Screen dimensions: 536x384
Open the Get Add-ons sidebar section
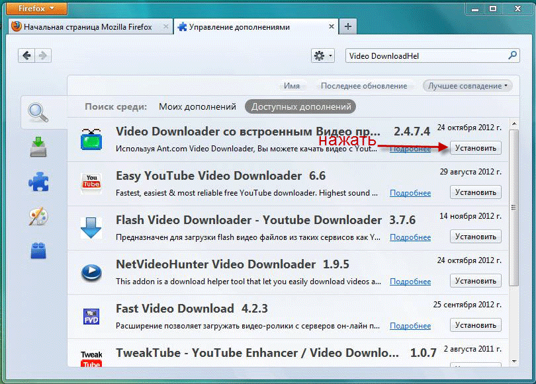tap(38, 147)
